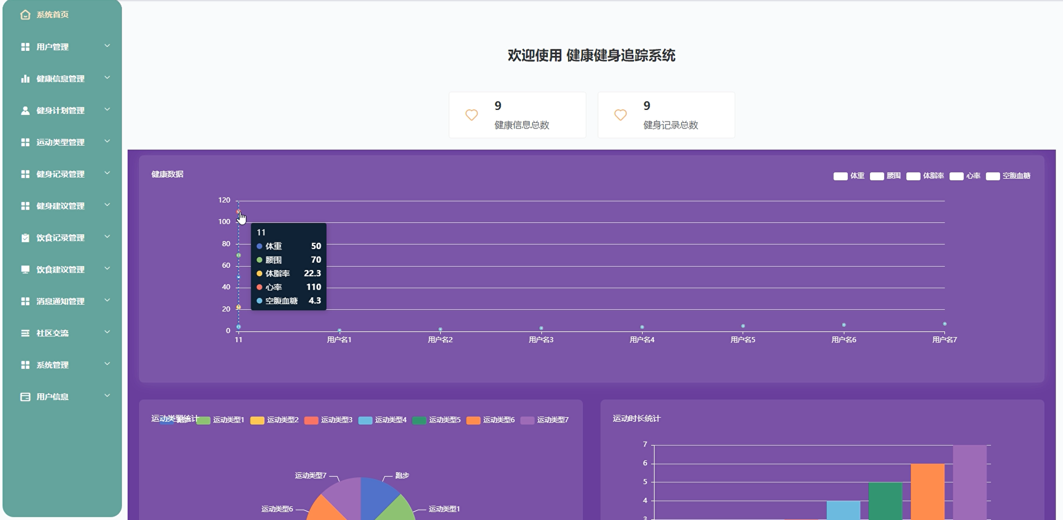Toggle the 体重 series in chart legend
Screen dimensions: 1063x520
[x=849, y=176]
